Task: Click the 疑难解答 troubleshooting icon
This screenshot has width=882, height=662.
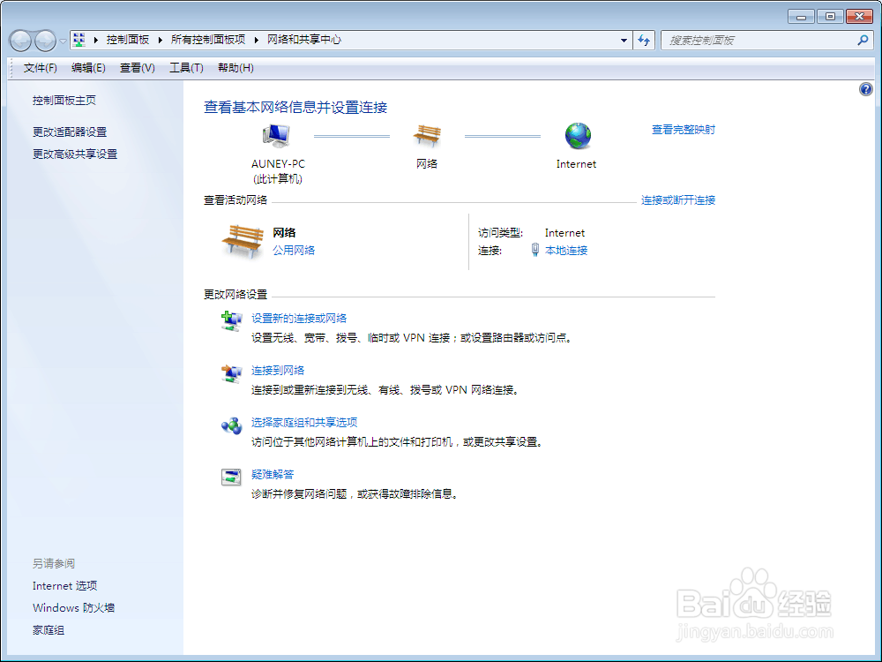Action: [231, 477]
